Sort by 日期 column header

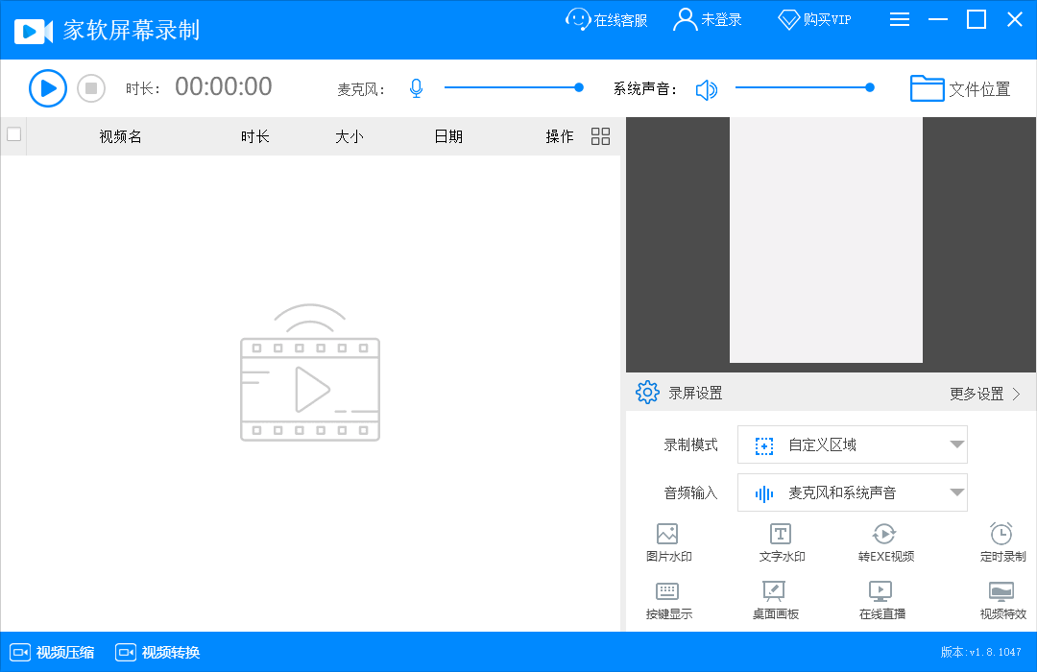click(448, 137)
